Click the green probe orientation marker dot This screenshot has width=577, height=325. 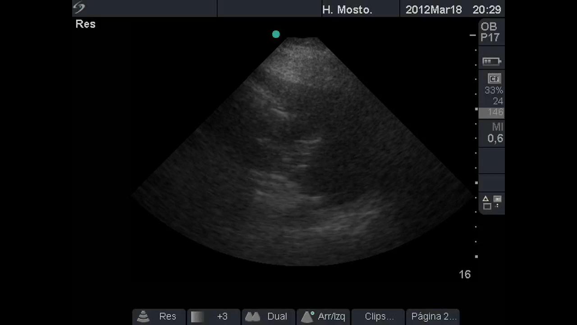point(276,34)
